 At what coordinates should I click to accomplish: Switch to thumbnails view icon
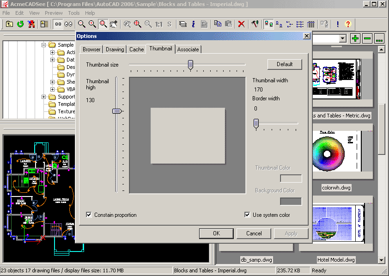coord(268,24)
